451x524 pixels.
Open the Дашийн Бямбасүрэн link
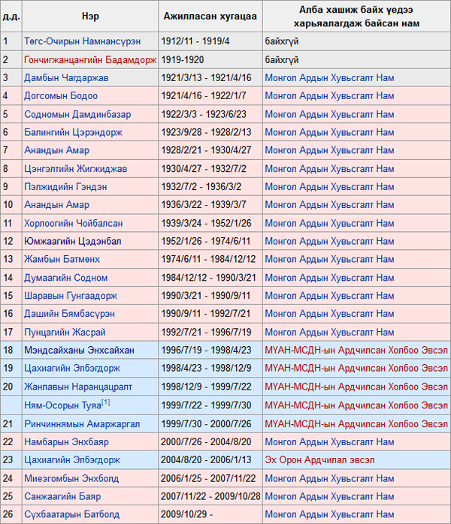70,314
